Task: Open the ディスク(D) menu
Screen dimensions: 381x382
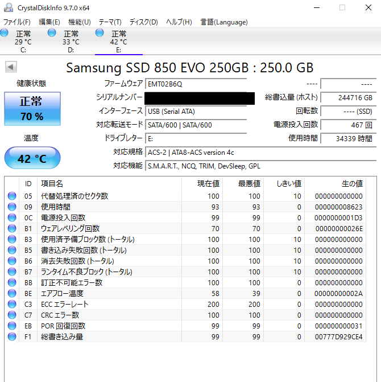Action: [143, 22]
